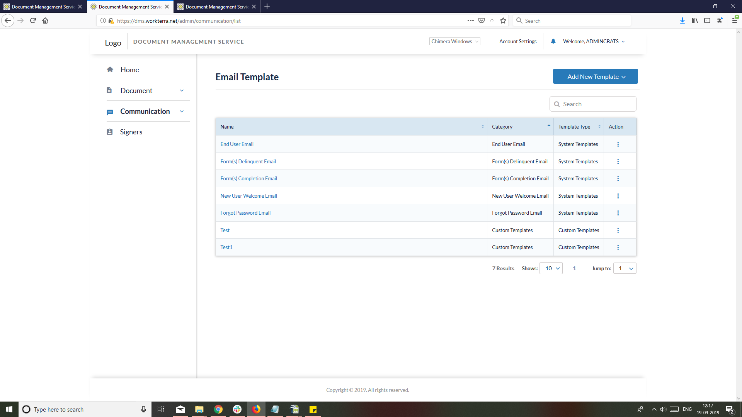Click the Signers sidebar icon
The width and height of the screenshot is (742, 417).
click(x=110, y=132)
